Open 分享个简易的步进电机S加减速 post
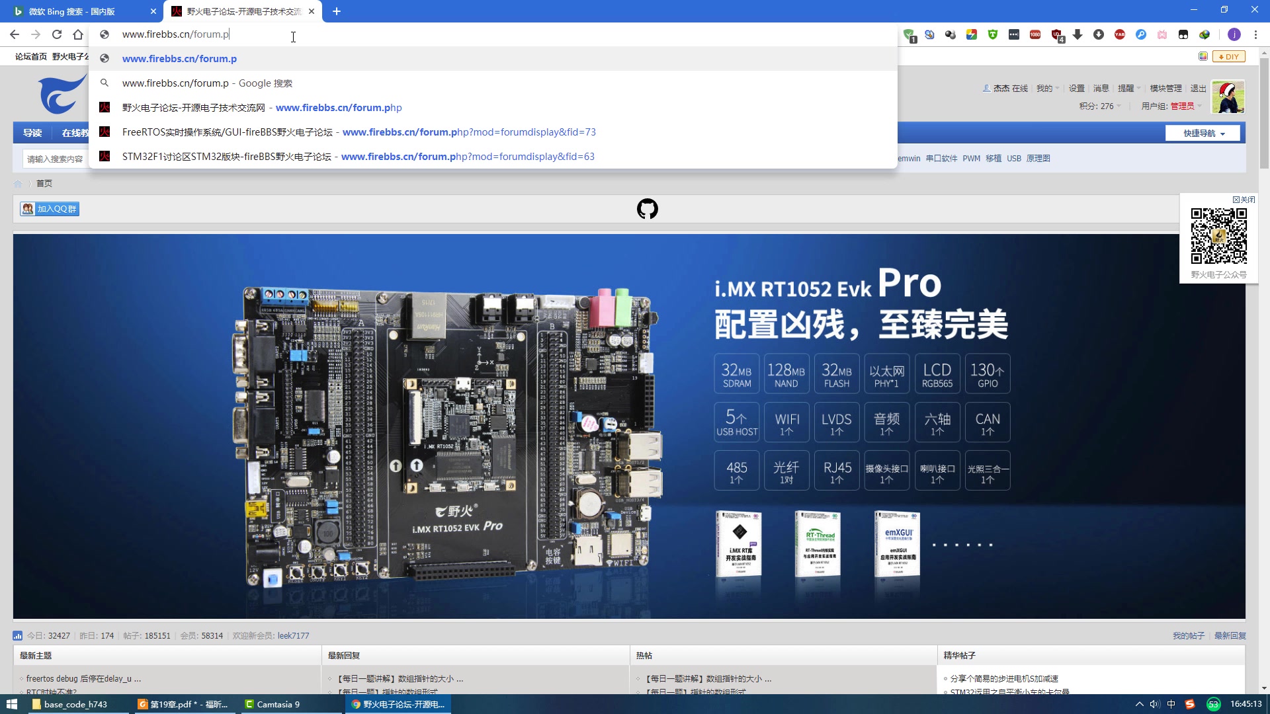This screenshot has height=714, width=1270. pos(1004,679)
